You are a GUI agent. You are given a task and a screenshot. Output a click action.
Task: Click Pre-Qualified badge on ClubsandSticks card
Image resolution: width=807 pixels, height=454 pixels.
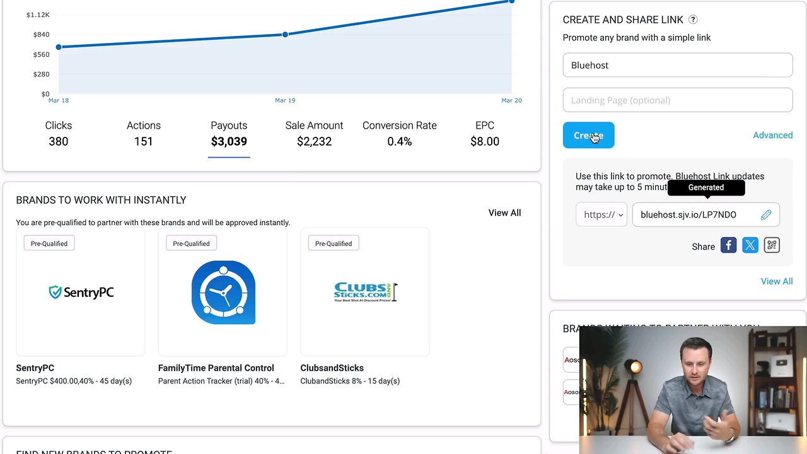[x=334, y=243]
